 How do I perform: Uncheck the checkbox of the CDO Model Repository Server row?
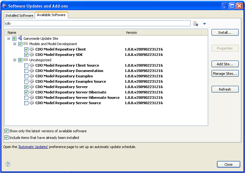pos(26,87)
